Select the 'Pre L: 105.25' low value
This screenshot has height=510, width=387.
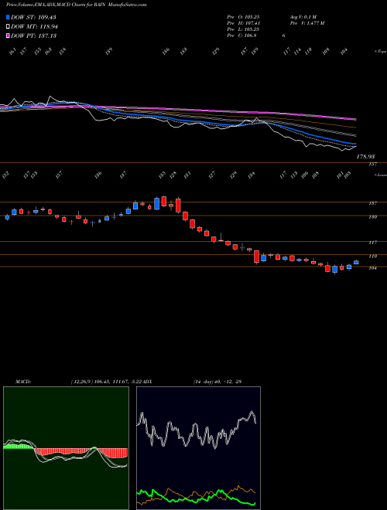[x=243, y=29]
